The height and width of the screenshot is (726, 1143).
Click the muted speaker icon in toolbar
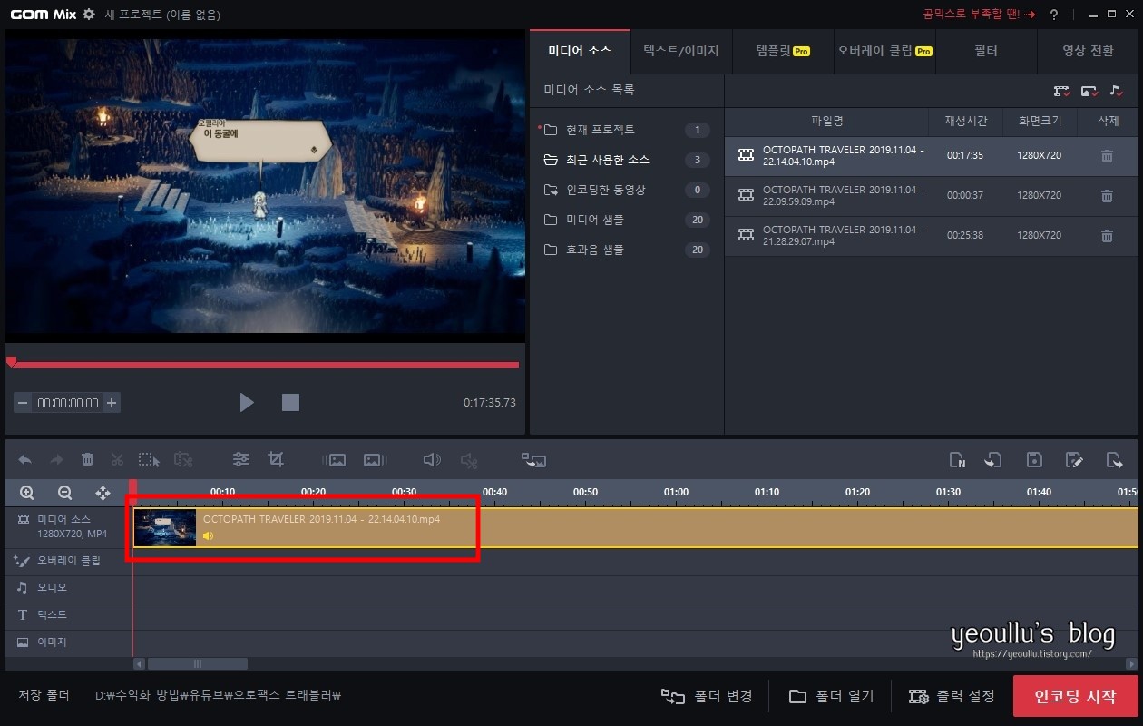468,460
